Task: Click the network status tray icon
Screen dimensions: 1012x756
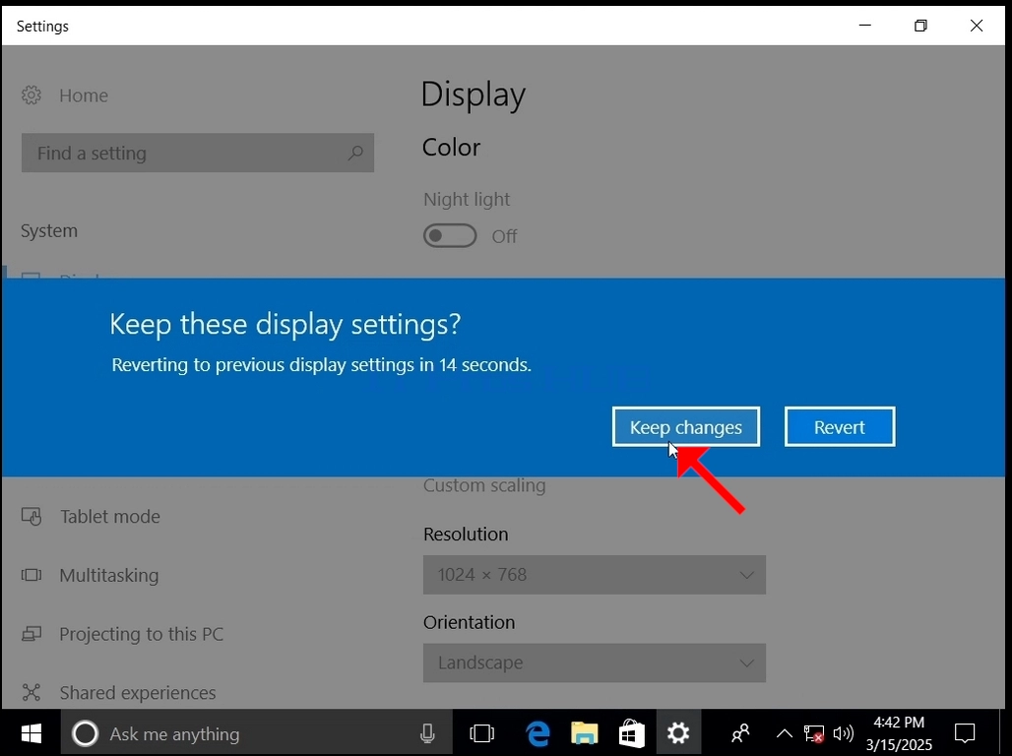Action: pyautogui.click(x=814, y=733)
